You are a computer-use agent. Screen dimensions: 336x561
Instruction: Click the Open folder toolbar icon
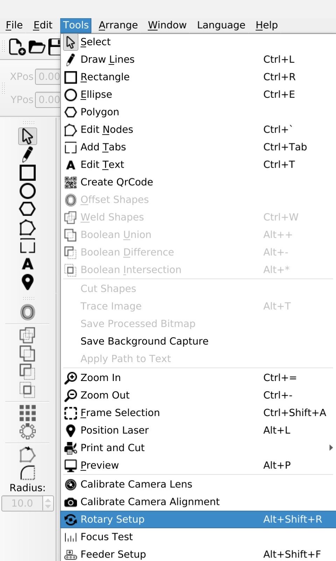tap(36, 47)
